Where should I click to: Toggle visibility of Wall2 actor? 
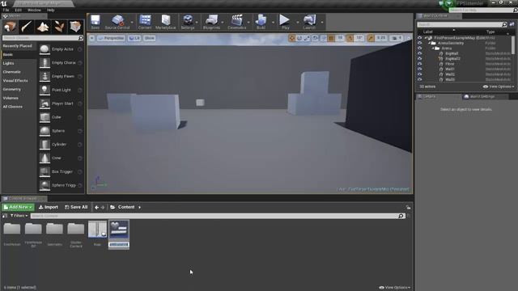pos(419,74)
